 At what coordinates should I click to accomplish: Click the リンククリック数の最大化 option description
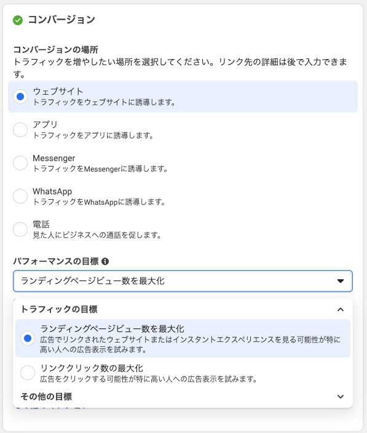tap(148, 379)
